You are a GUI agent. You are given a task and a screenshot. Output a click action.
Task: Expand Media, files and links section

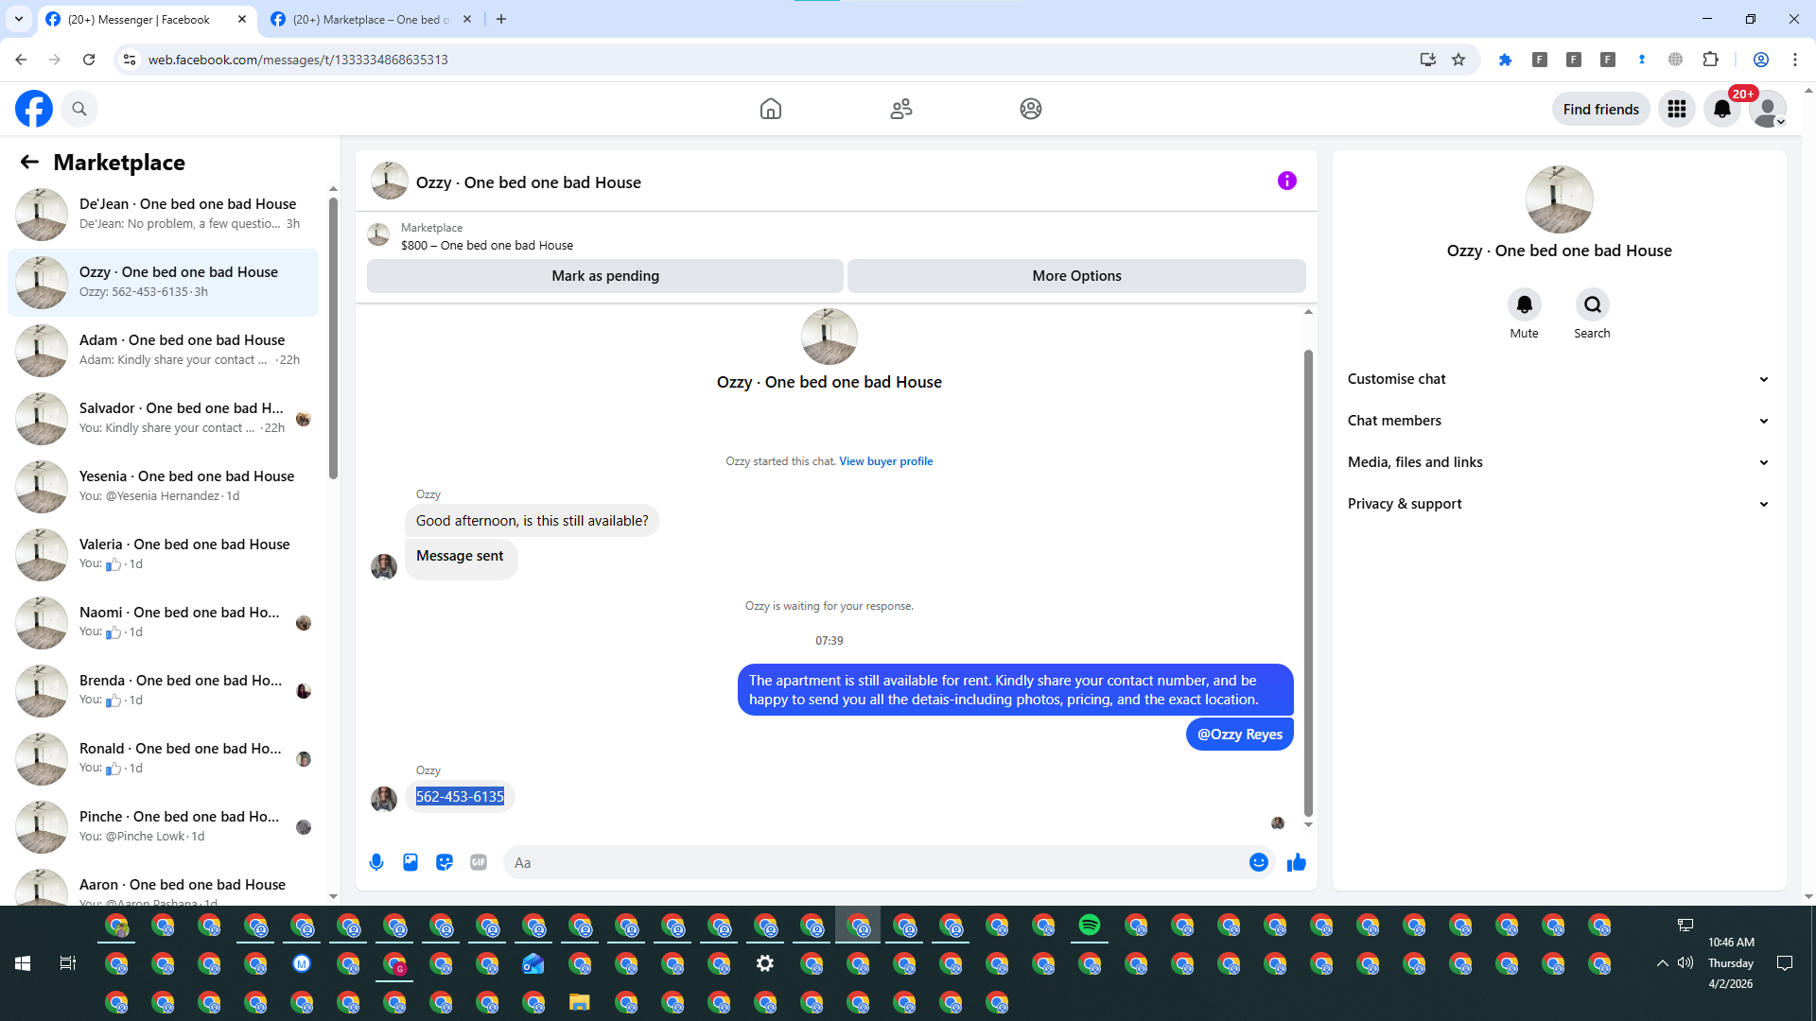pyautogui.click(x=1559, y=462)
